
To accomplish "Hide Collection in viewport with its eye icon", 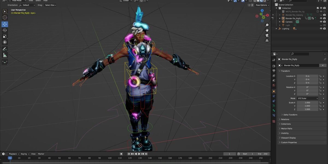I will pyautogui.click(x=321, y=8).
